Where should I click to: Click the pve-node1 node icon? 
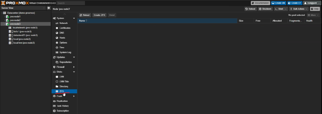(8, 17)
